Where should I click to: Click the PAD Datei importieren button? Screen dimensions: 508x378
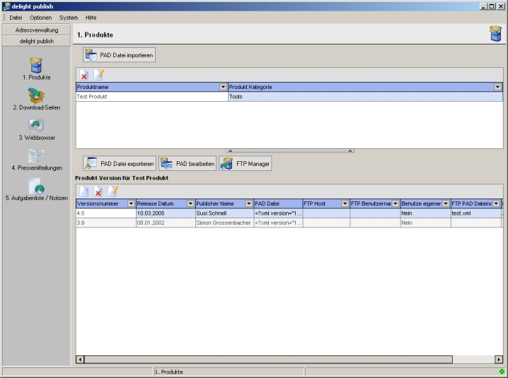119,55
